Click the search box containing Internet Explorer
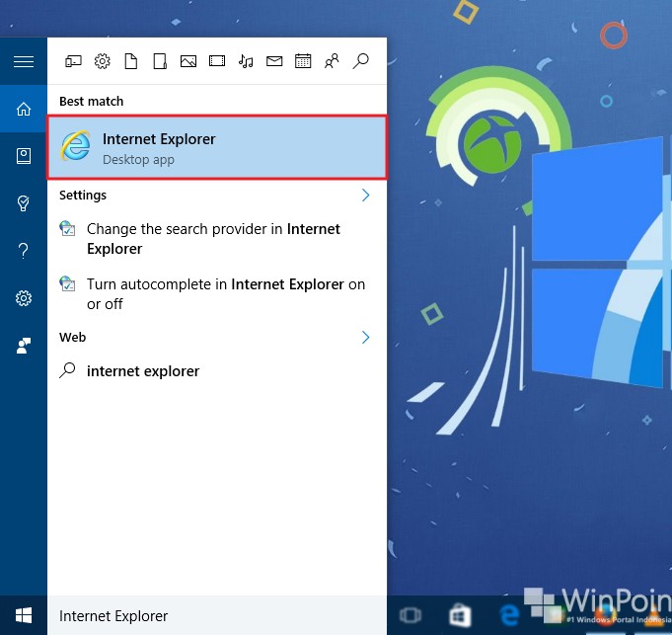Viewport: 672px width, 635px height. coord(217,615)
